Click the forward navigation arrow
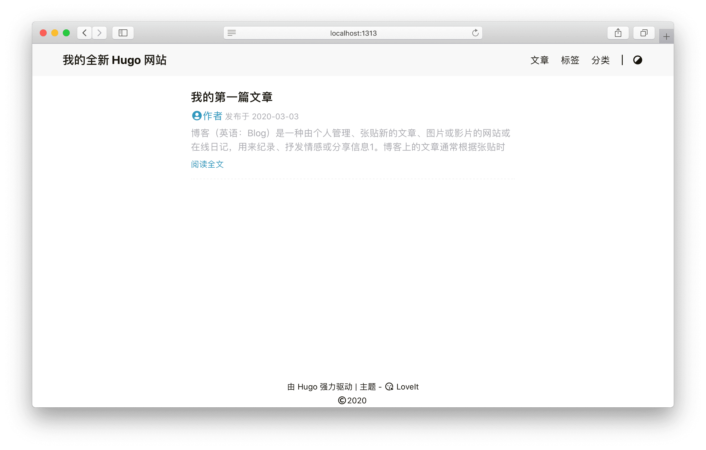The width and height of the screenshot is (706, 450). pos(99,33)
